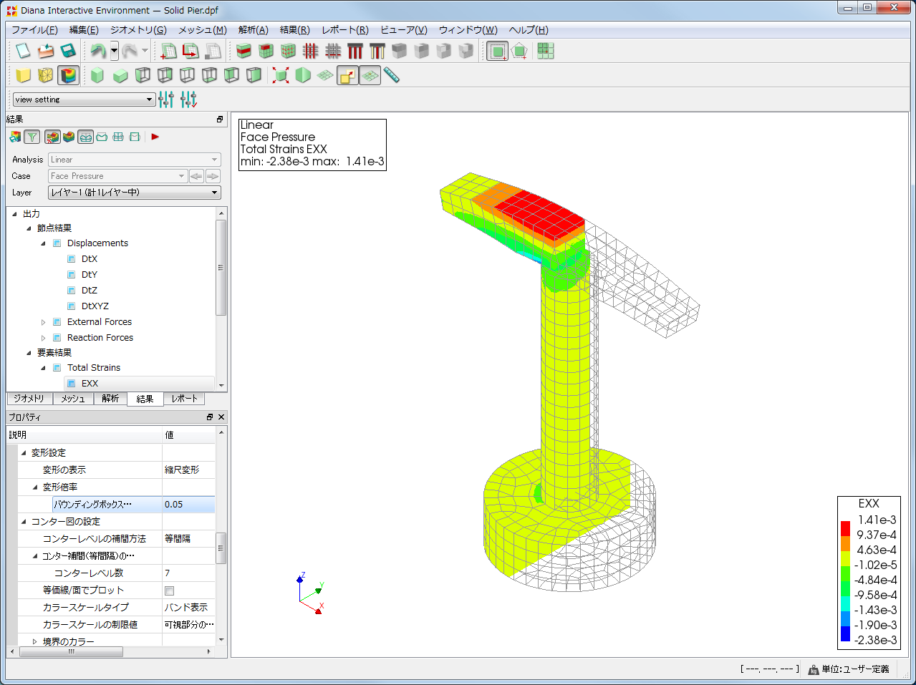Click the red swatch in EXX legend
Viewport: 916px width, 685px height.
pos(845,528)
